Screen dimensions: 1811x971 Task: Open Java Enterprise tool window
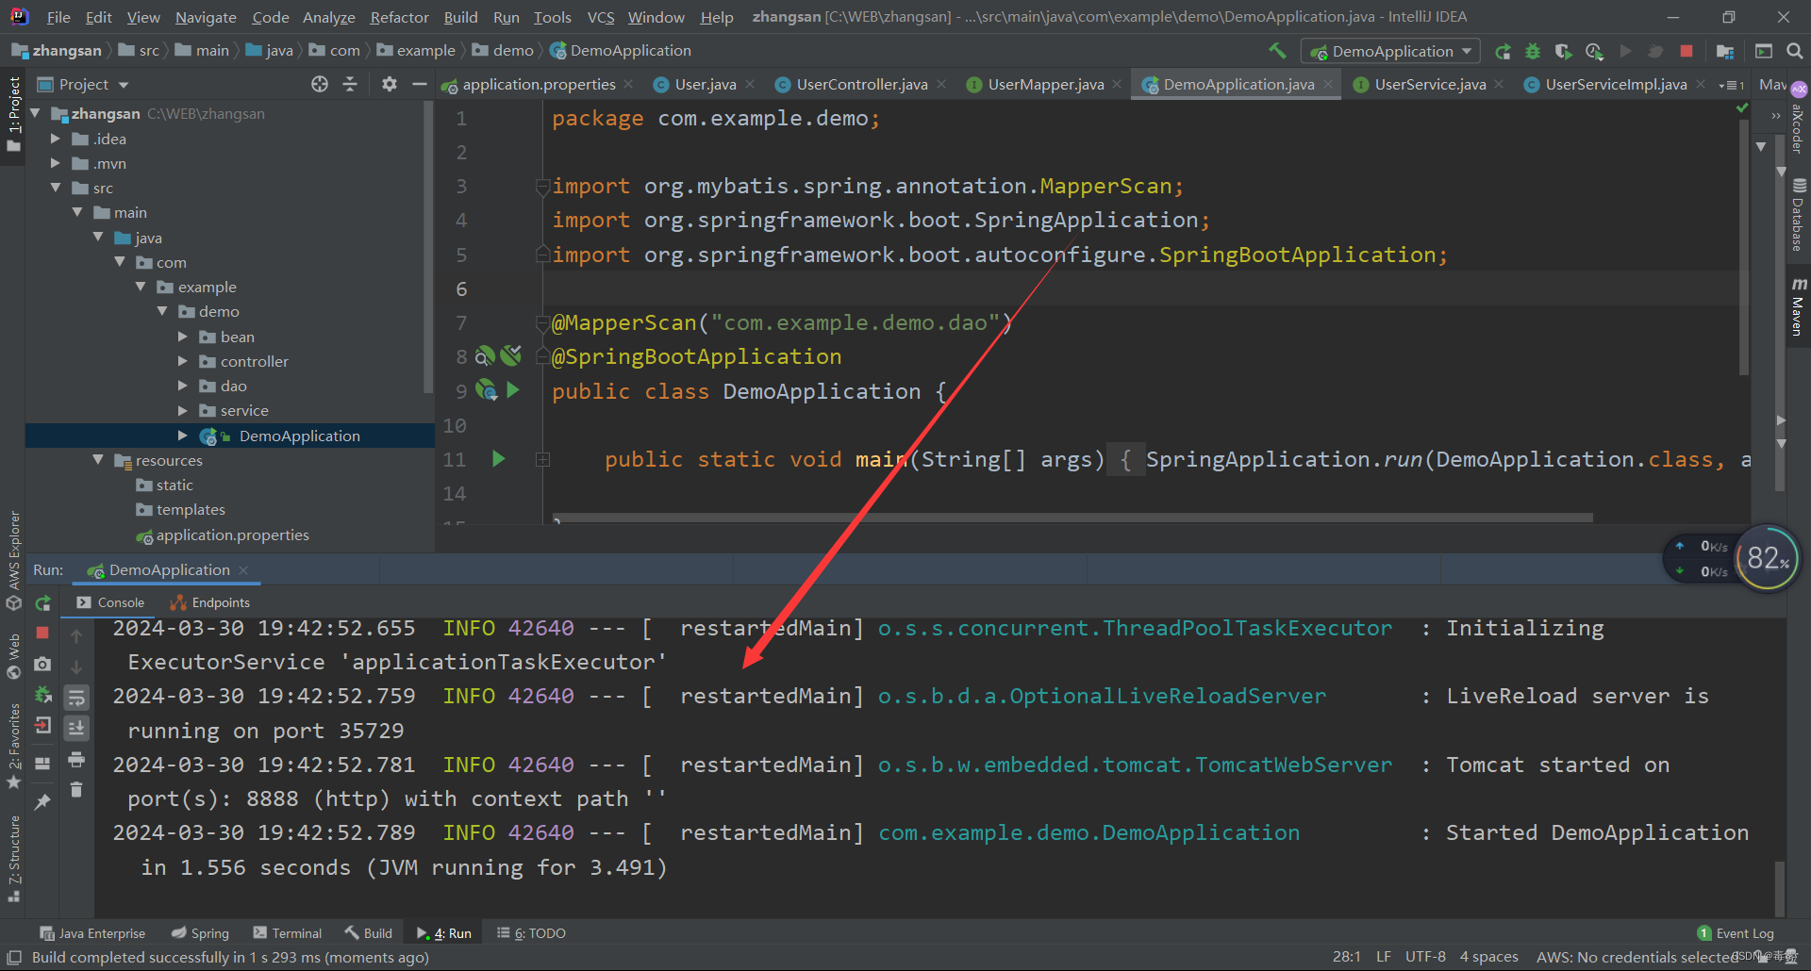[92, 933]
